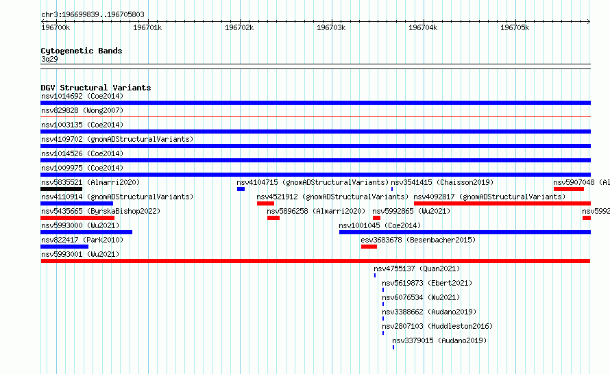This screenshot has width=610, height=374.
Task: Open variant nsv1001045 (Coe2014)
Action: pyautogui.click(x=380, y=225)
